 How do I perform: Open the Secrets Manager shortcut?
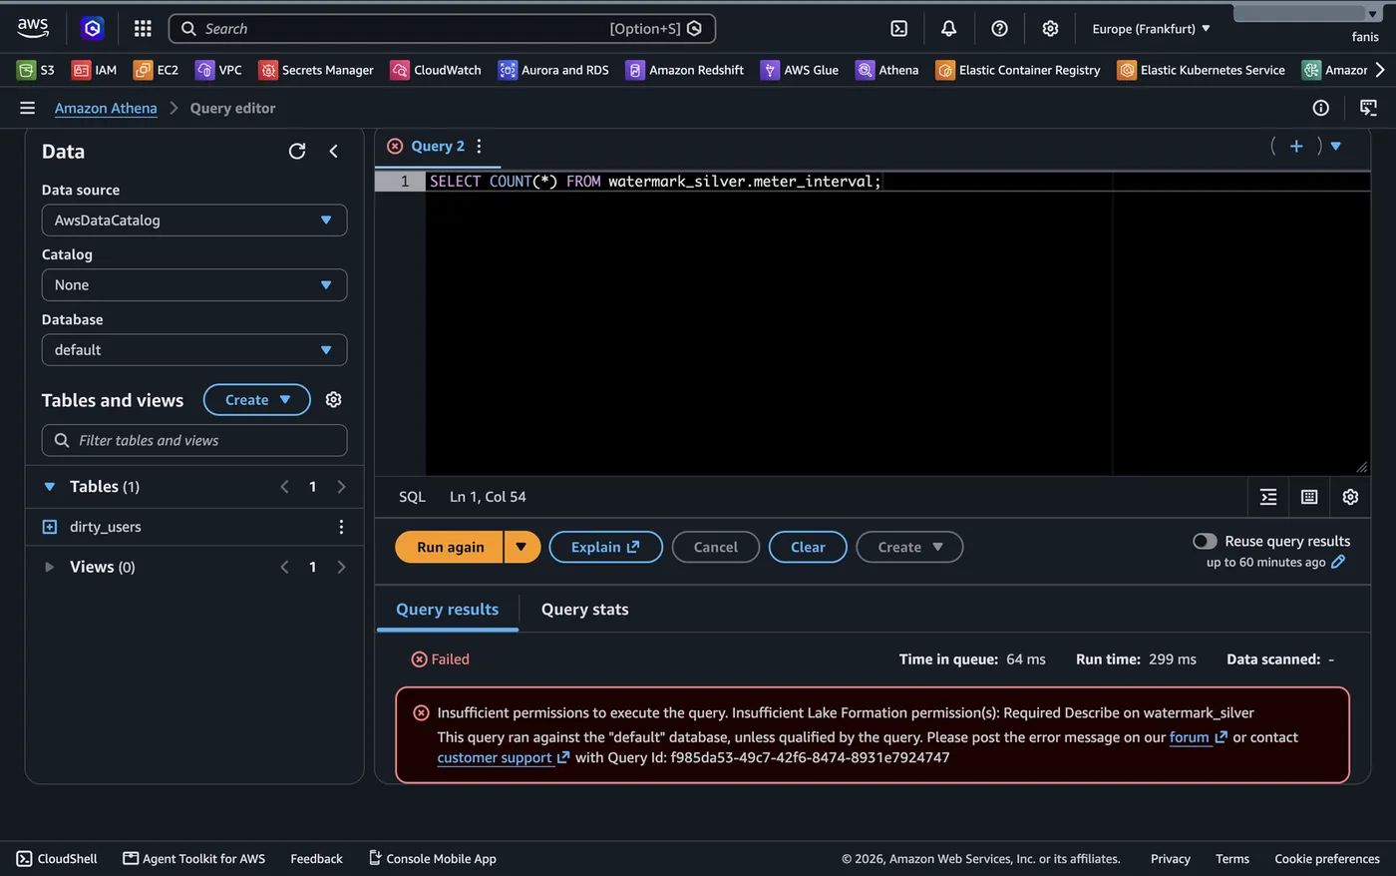(x=316, y=70)
